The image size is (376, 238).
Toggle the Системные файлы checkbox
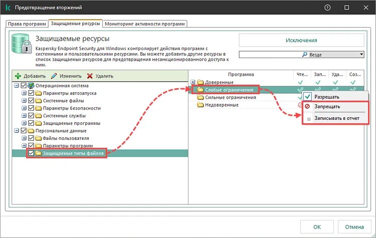coord(31,100)
